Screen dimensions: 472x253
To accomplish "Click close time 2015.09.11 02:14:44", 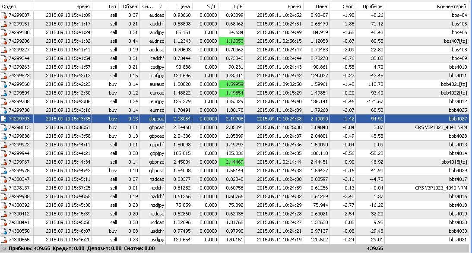I will tap(279, 162).
